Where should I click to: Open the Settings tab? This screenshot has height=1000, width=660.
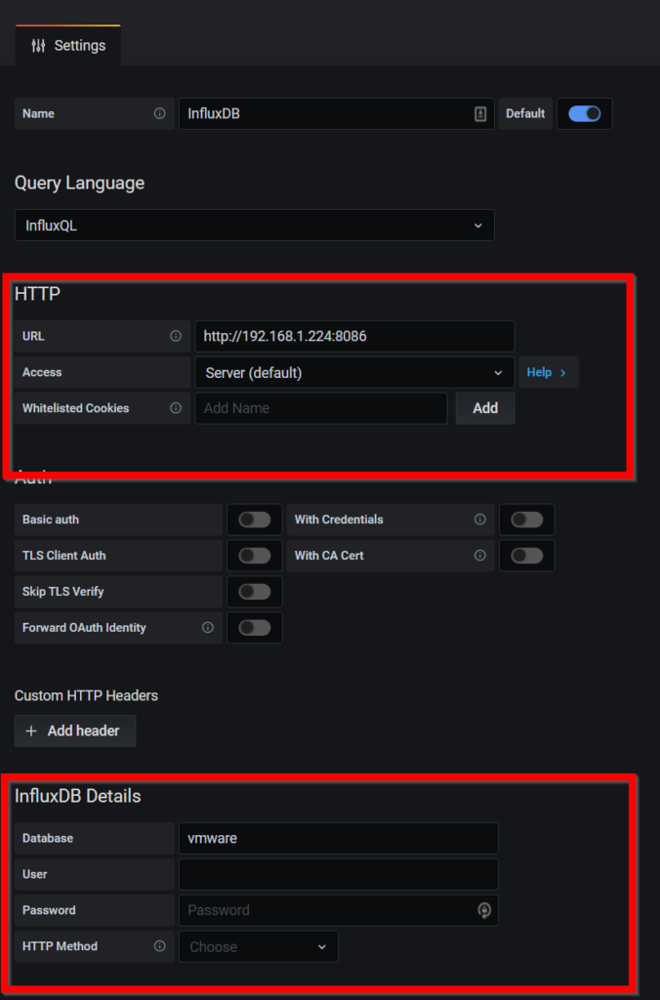pyautogui.click(x=68, y=45)
